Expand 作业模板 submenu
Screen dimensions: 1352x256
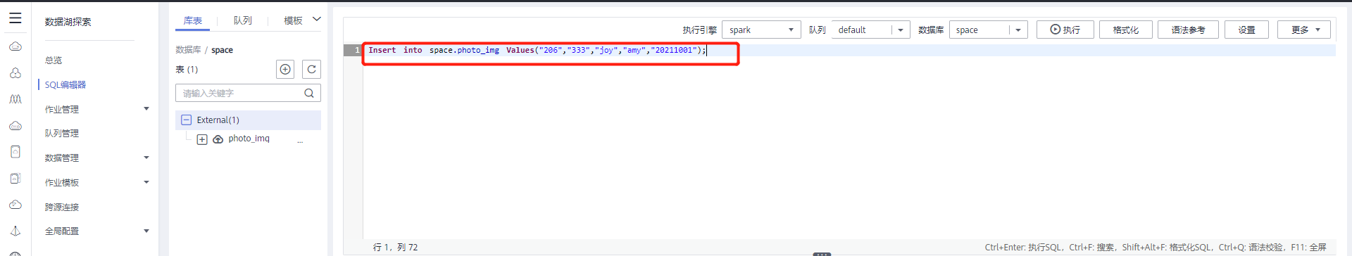146,182
